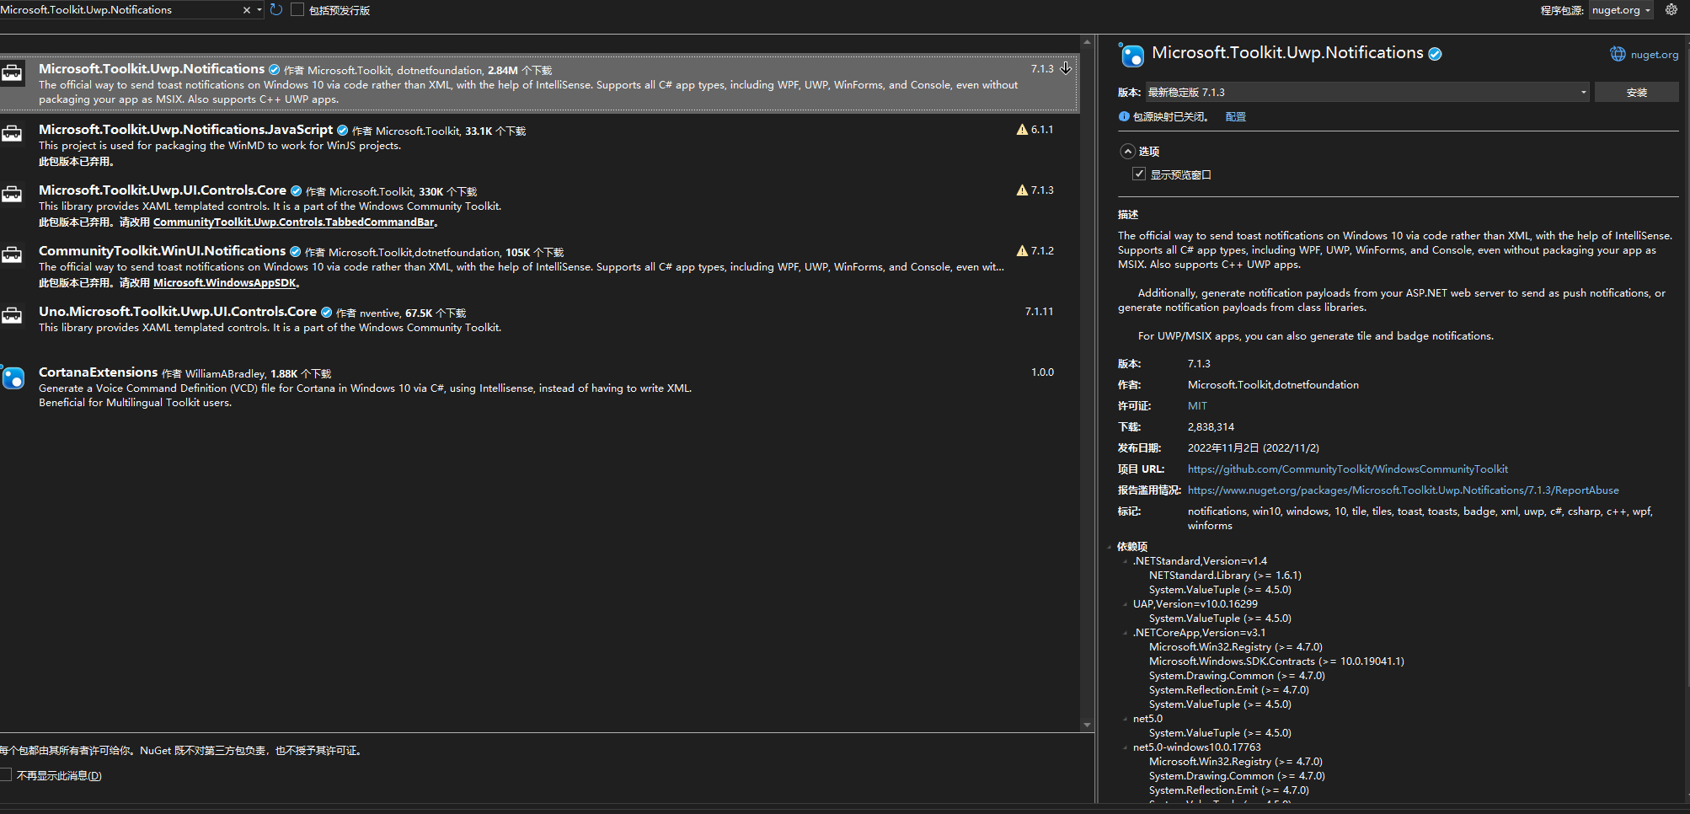The width and height of the screenshot is (1690, 814).
Task: Open the 版本 dropdown showing 最新稳定版 7.1.3
Action: coord(1366,93)
